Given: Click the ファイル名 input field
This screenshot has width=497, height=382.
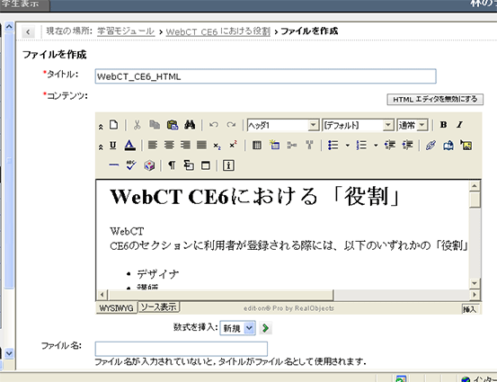Looking at the screenshot, I should 182,349.
